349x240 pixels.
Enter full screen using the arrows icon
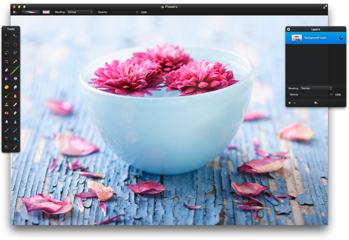(x=325, y=7)
